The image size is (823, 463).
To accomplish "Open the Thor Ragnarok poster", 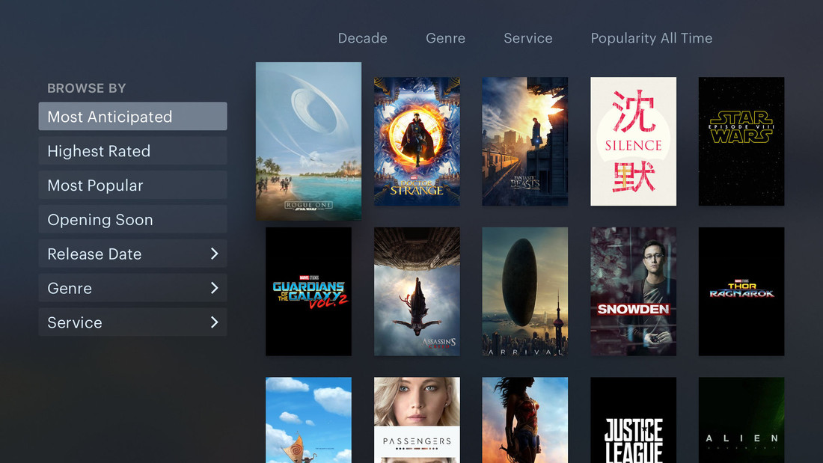I will (x=741, y=292).
